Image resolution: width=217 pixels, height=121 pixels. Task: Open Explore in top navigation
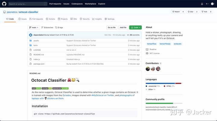tap(102, 4)
